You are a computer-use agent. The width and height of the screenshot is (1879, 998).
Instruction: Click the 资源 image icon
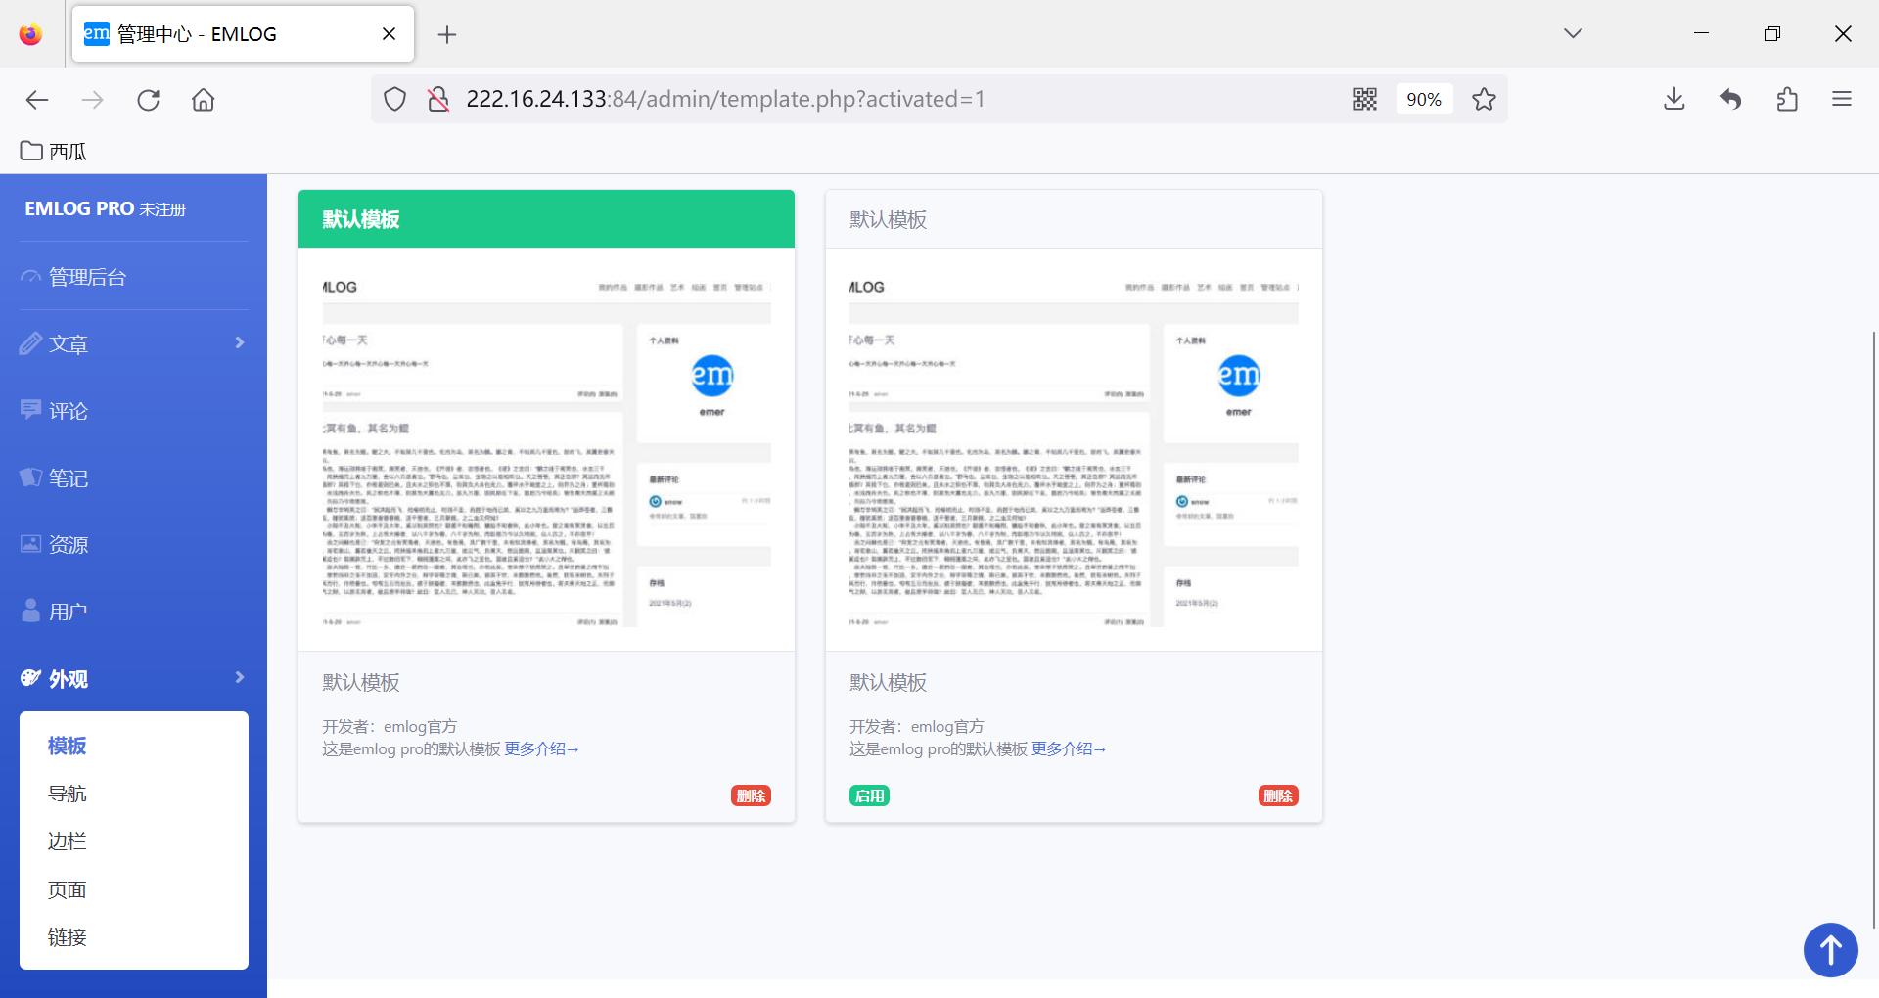[31, 544]
